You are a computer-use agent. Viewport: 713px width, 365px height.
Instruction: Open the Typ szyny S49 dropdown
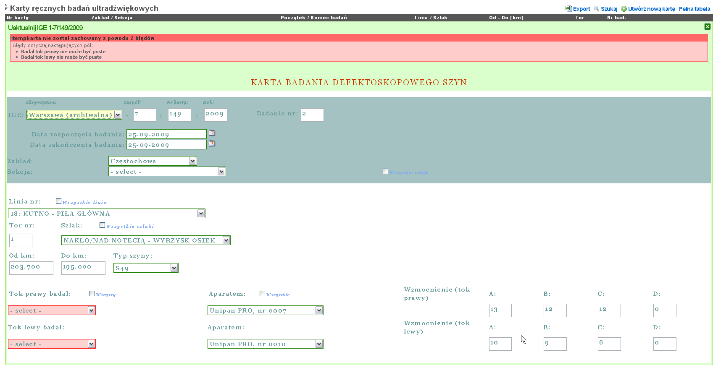point(174,268)
